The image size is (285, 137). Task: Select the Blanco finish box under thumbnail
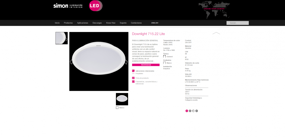coord(117,108)
